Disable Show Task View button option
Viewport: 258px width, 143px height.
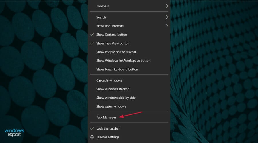pyautogui.click(x=129, y=43)
